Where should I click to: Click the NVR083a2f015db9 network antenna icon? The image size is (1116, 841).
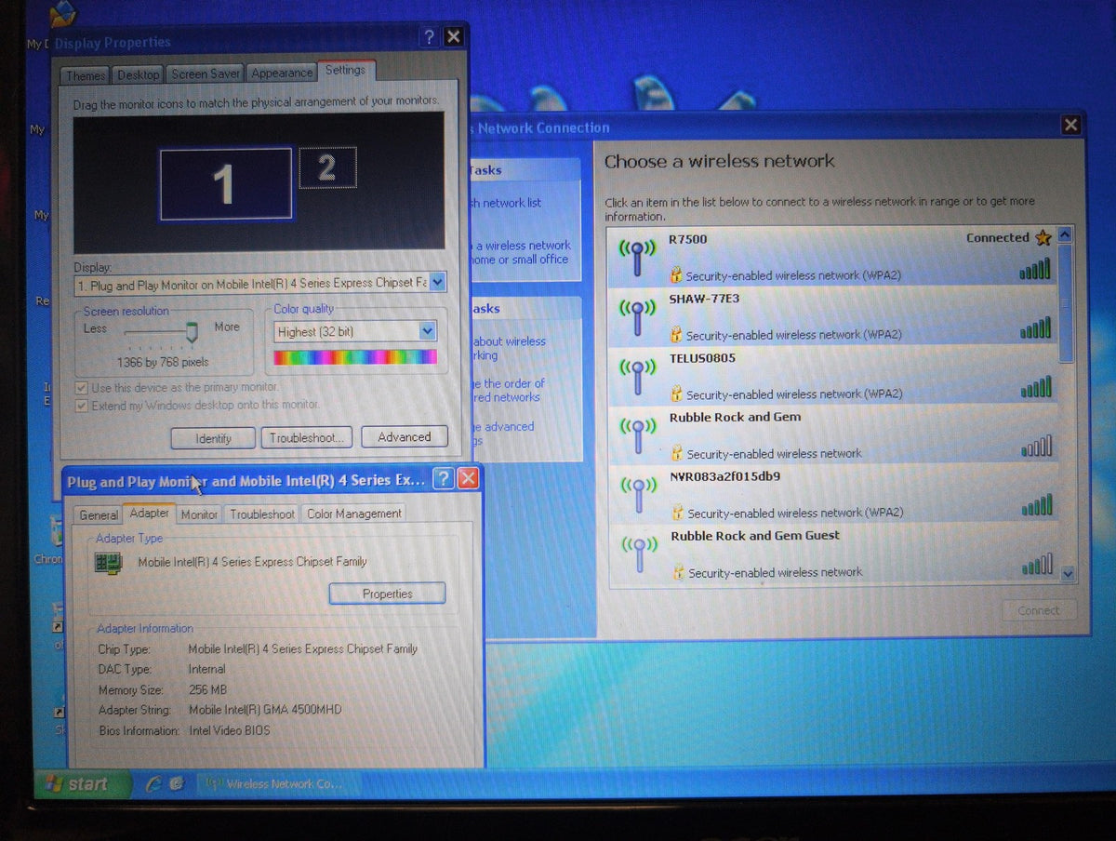pyautogui.click(x=639, y=494)
